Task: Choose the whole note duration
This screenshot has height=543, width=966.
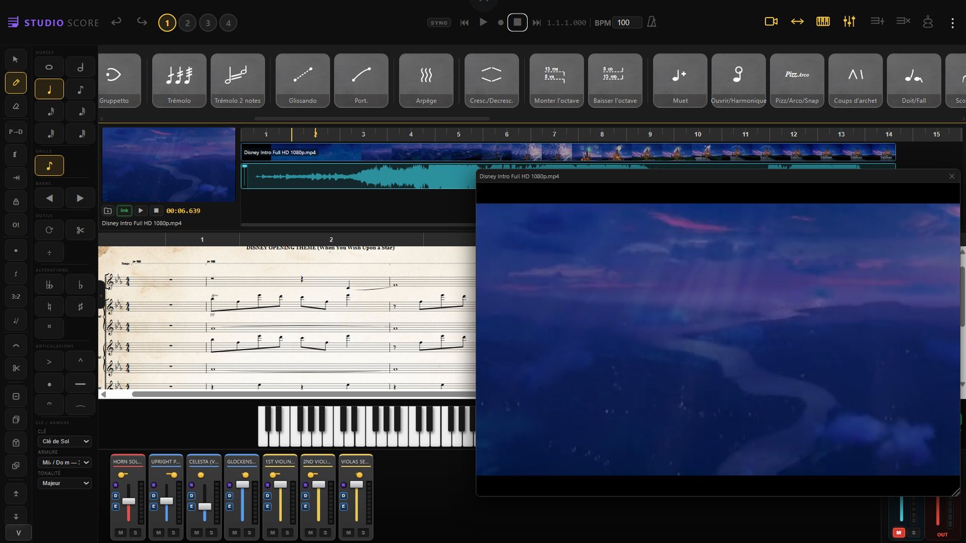Action: tap(49, 68)
